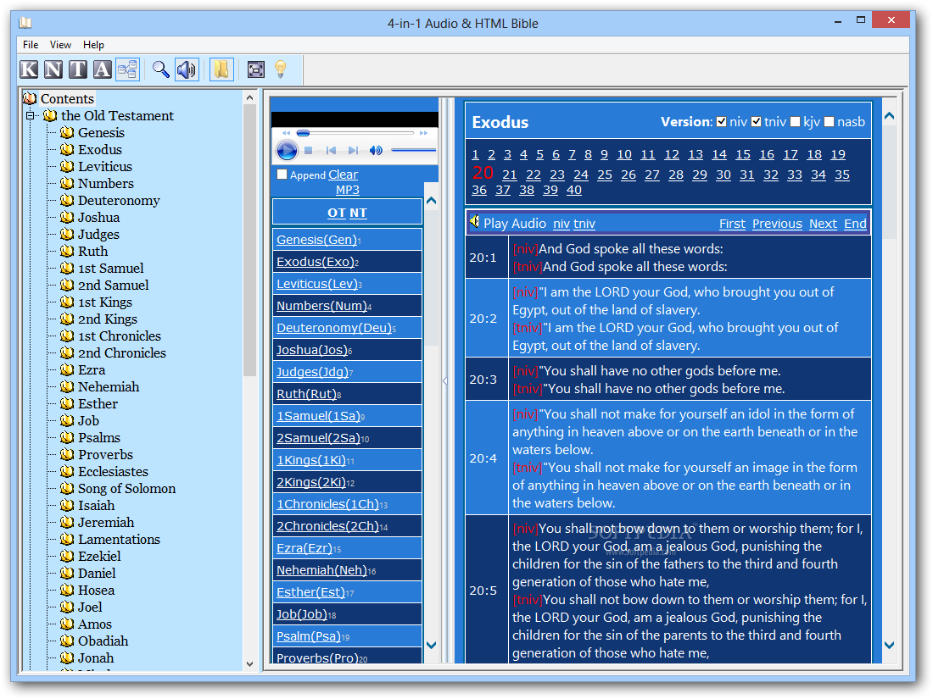
Task: Click down arrow of verse pane scrollbar
Action: pos(889,645)
